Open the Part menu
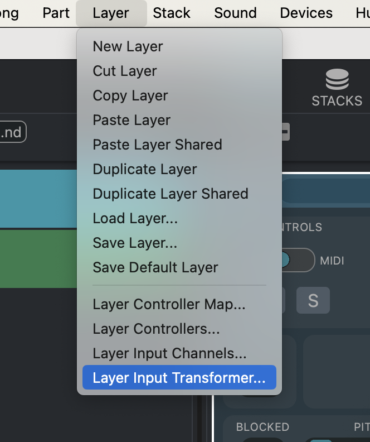This screenshot has height=442, width=370. (x=56, y=13)
